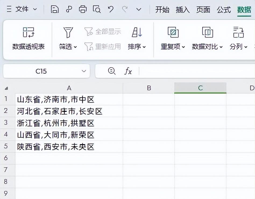255x199 pixels.
Task: Click cell 山西省,大同市,新荣区
Action: pyautogui.click(x=69, y=135)
